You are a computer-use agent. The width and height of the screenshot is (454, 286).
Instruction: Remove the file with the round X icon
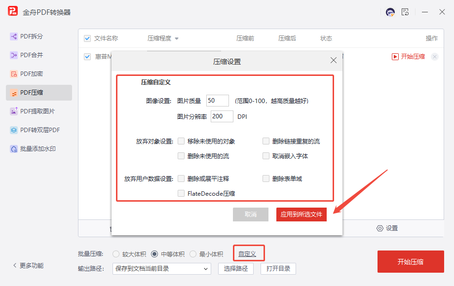point(435,57)
